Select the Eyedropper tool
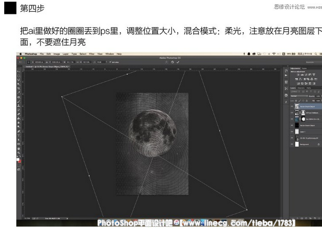Viewport: 322px width, 232px height. coord(19,92)
